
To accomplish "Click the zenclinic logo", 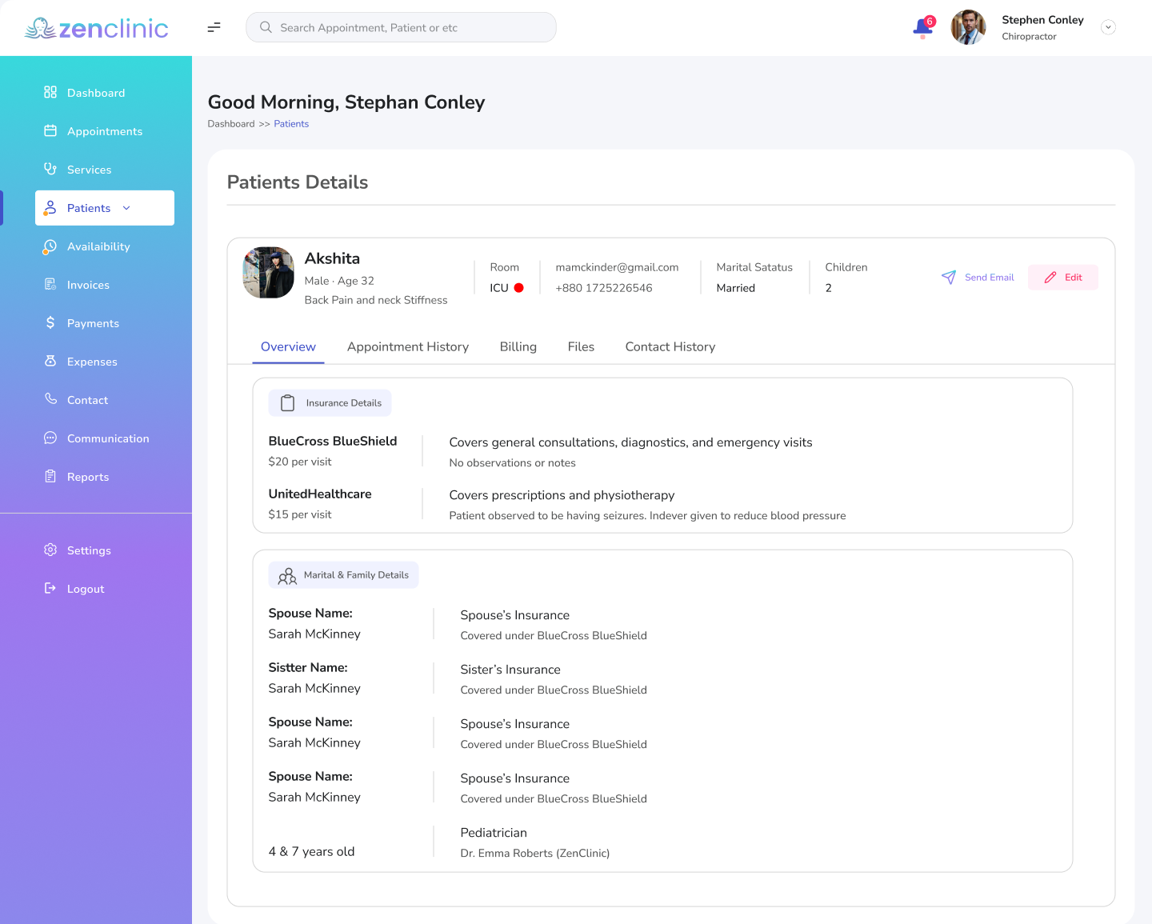I will point(96,29).
